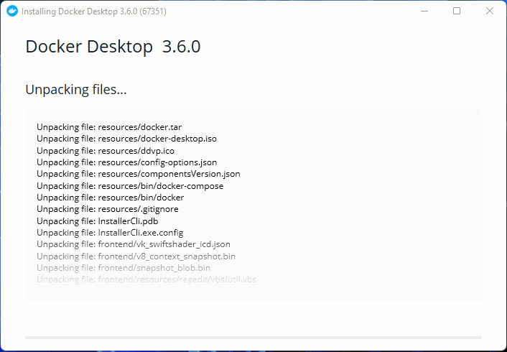This screenshot has height=352, width=507.
Task: Select the log line "resources/bin/docker-compose"
Action: 130,186
